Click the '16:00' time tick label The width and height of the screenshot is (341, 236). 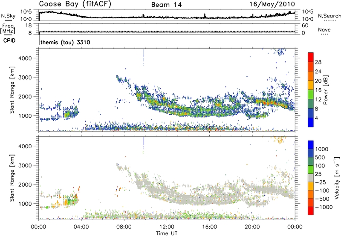(210, 227)
